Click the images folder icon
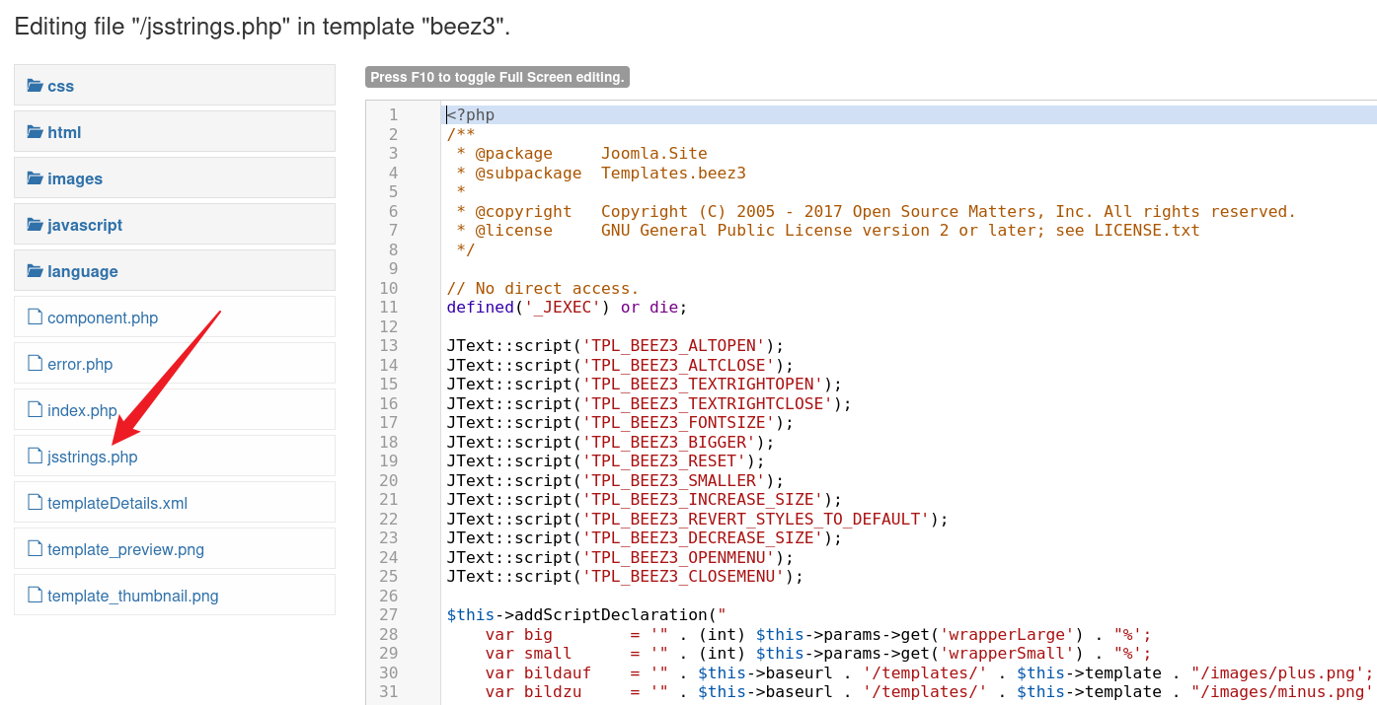Screen dimensions: 1377x705 pyautogui.click(x=36, y=178)
